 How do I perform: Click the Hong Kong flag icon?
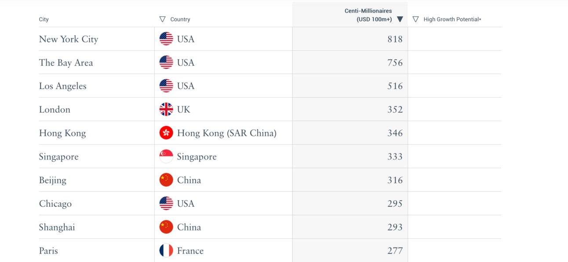(166, 133)
